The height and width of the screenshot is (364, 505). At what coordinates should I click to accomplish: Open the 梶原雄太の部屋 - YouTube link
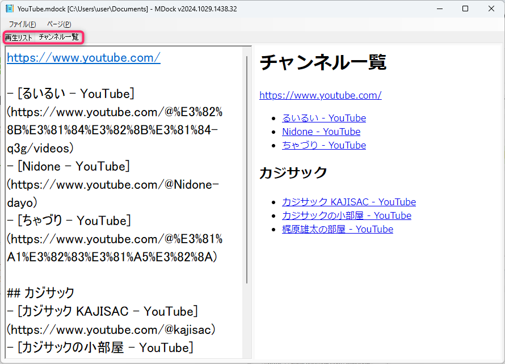338,229
